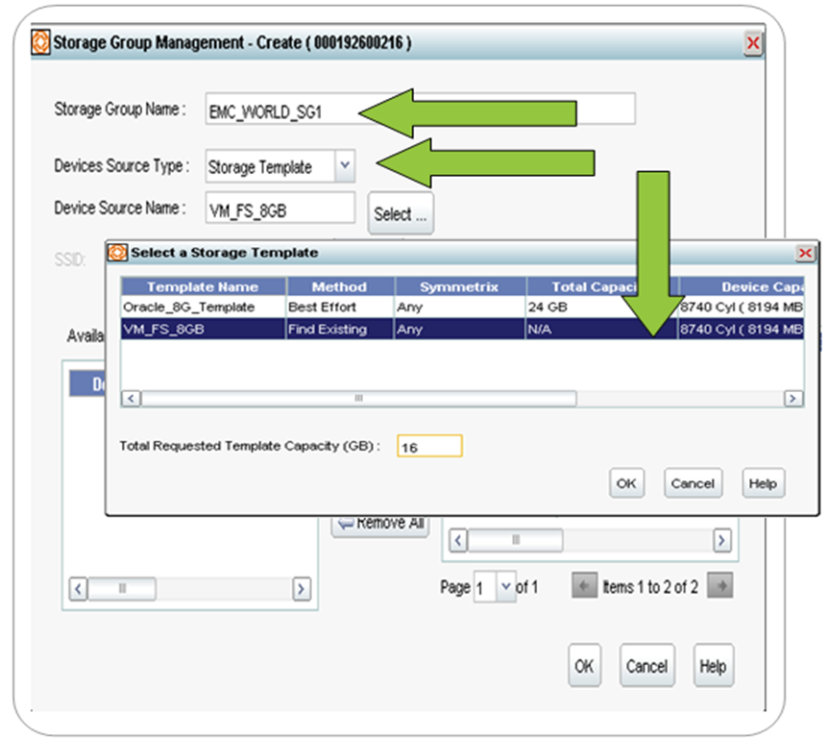Open the Page number dropdown
The image size is (827, 739).
506,586
